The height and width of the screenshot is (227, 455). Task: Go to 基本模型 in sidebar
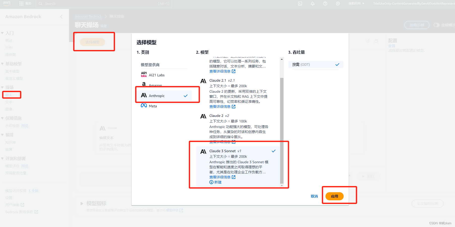(x=12, y=71)
